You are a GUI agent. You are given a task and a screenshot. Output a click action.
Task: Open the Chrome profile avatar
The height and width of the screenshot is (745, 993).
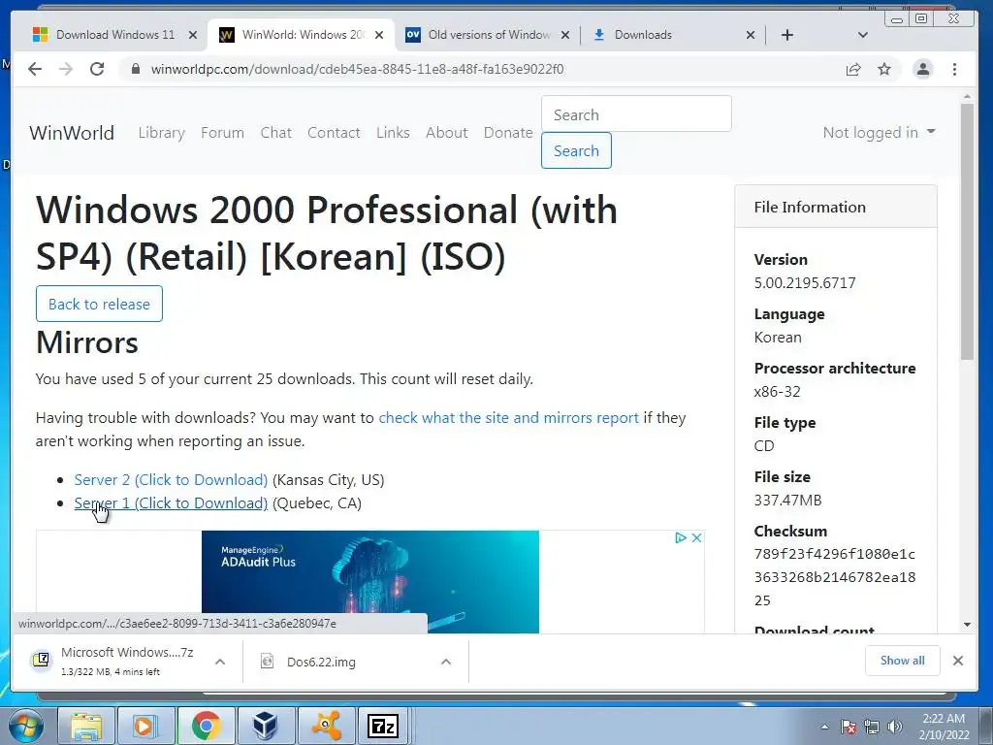pyautogui.click(x=923, y=69)
